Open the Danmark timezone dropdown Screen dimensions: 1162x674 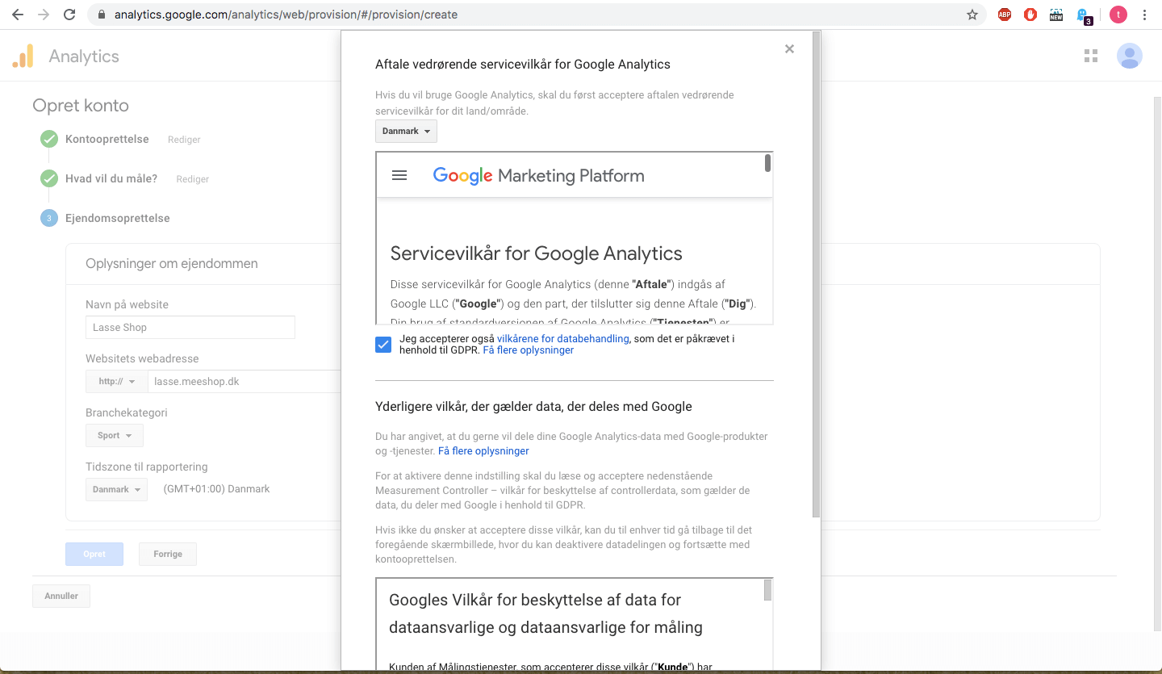tap(116, 489)
